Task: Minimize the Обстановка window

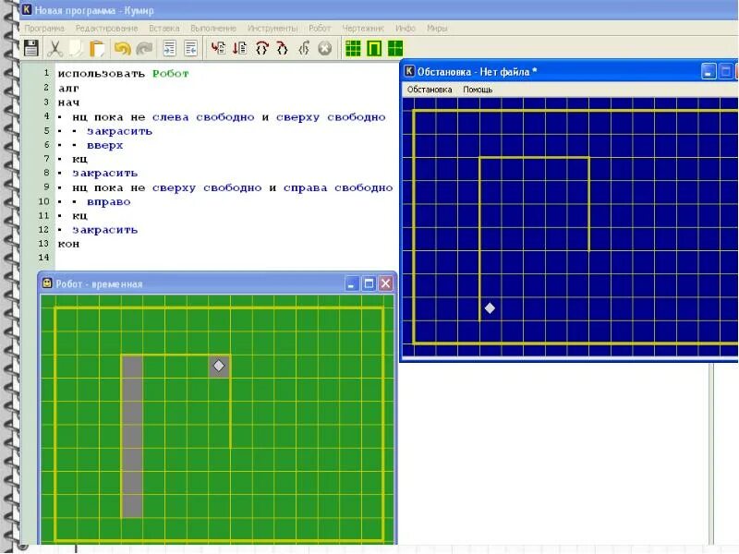Action: click(x=709, y=72)
